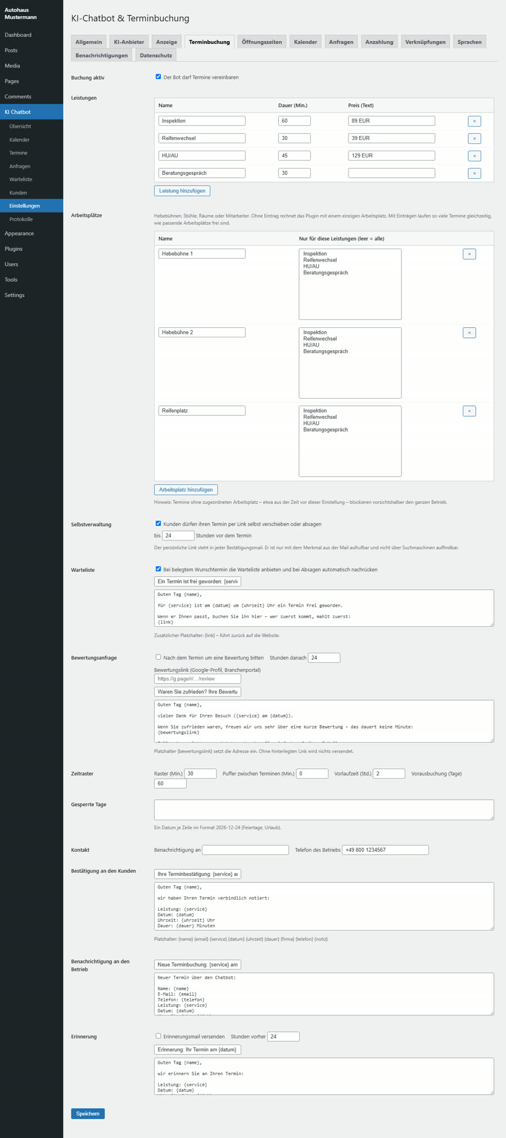Click the Warteliste email subject field

197,581
